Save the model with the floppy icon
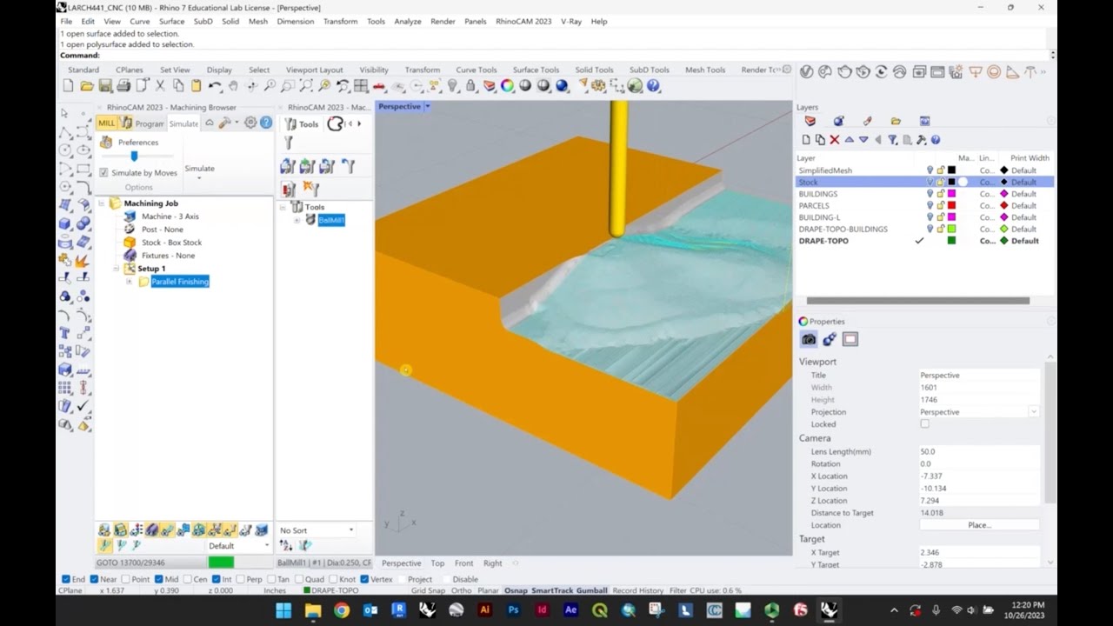1113x626 pixels. [104, 85]
